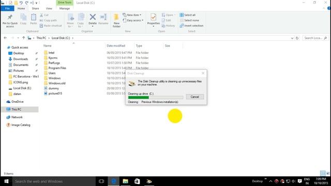Switch to the Share ribbon tab
Image resolution: width=331 pixels, height=186 pixels.
[35, 8]
